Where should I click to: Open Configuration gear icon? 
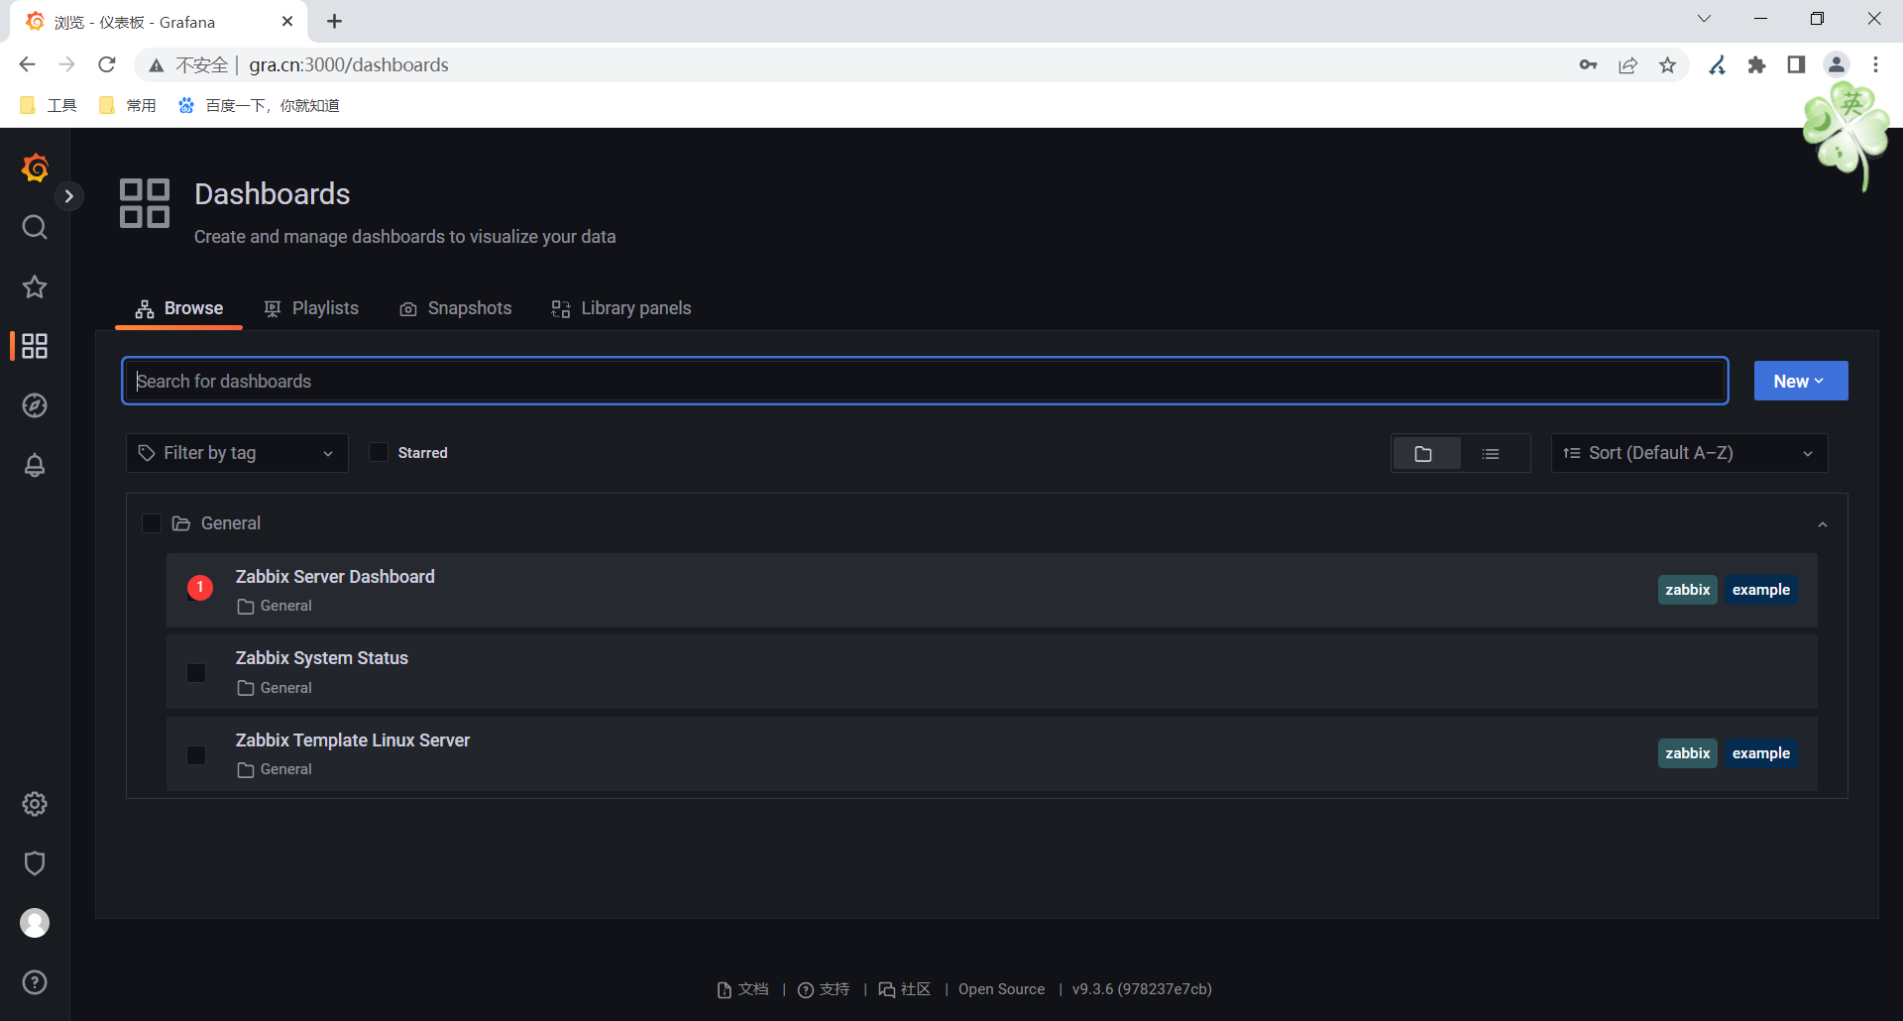pyautogui.click(x=35, y=804)
